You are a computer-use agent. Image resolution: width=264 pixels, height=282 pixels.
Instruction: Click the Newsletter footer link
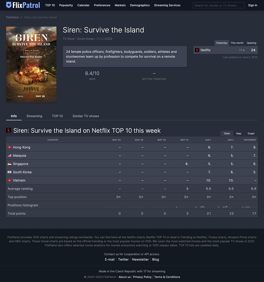(x=140, y=259)
